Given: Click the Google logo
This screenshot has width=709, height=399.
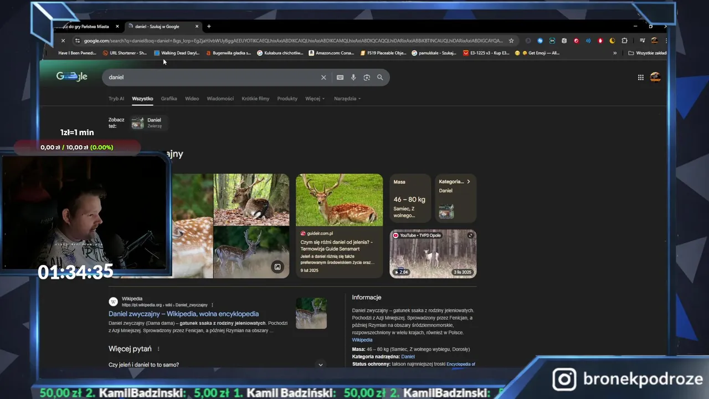Looking at the screenshot, I should [72, 76].
